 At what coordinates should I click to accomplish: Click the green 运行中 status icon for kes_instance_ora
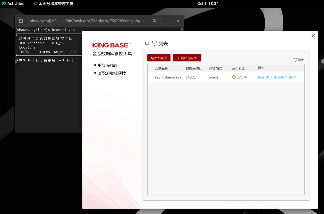click(x=234, y=77)
